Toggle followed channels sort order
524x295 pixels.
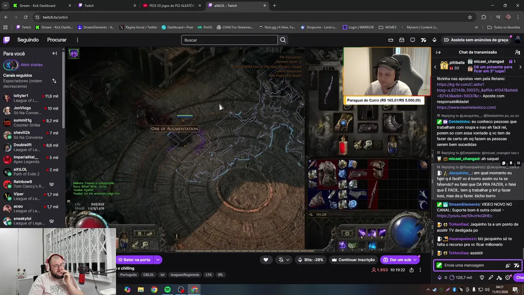(x=54, y=81)
